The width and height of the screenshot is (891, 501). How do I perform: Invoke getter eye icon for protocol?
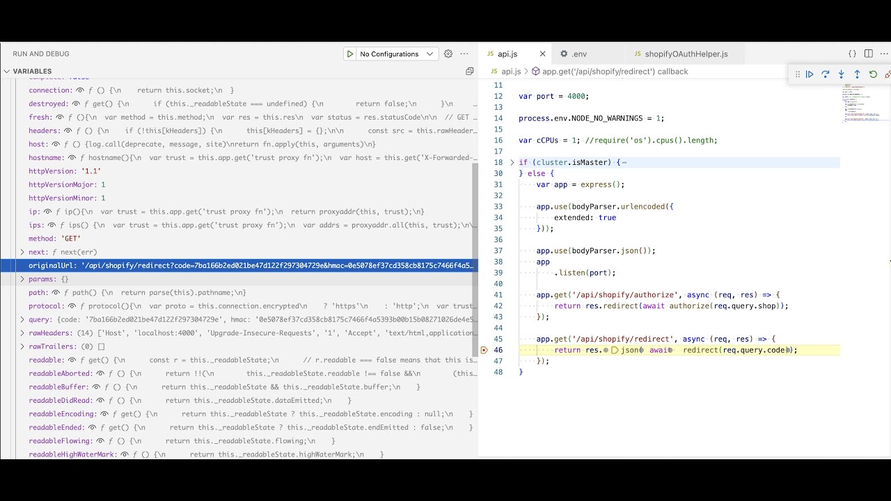[x=72, y=306]
